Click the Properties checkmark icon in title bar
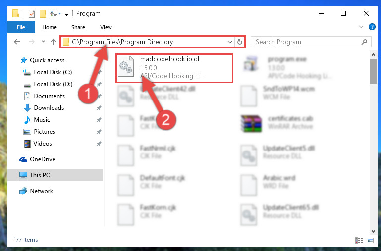 click(32, 14)
